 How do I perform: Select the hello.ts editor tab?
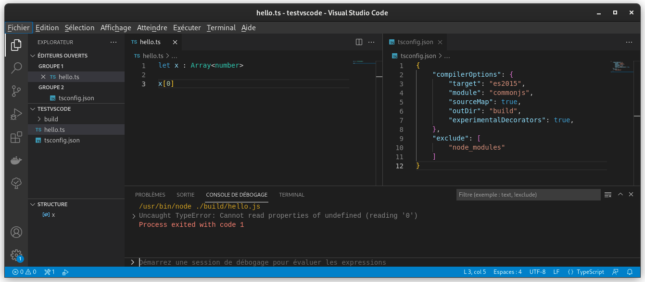[x=154, y=42]
